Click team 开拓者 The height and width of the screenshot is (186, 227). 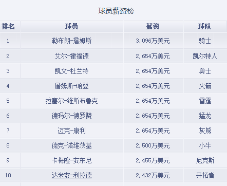pyautogui.click(x=205, y=175)
